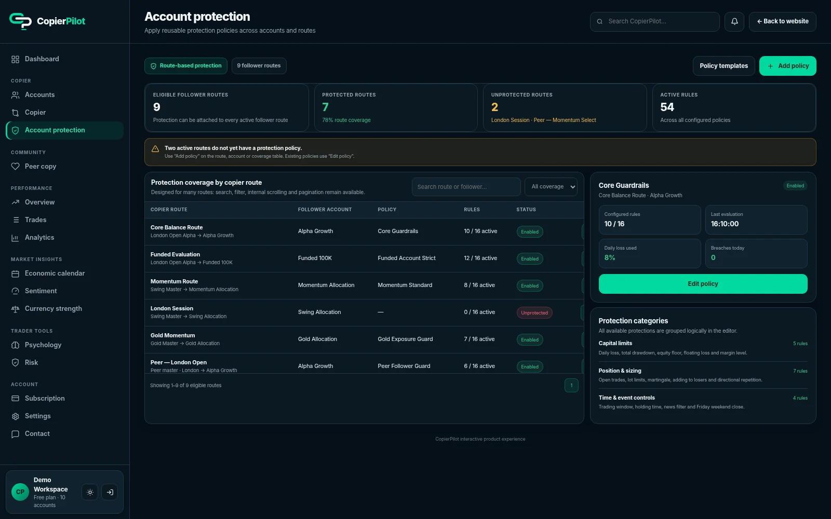Click Active Rules stat card
Screen dimensions: 831x519
734,107
